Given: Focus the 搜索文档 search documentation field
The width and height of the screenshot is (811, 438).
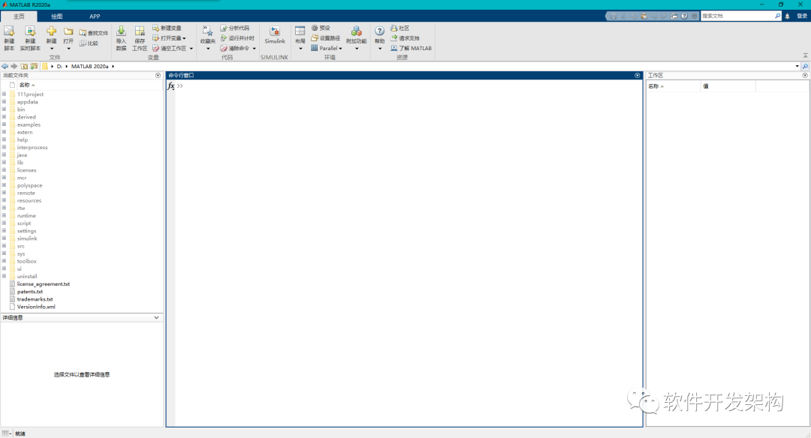Looking at the screenshot, I should (x=737, y=16).
